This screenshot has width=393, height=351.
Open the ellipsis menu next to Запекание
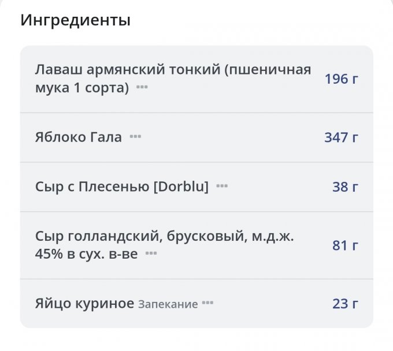207,304
